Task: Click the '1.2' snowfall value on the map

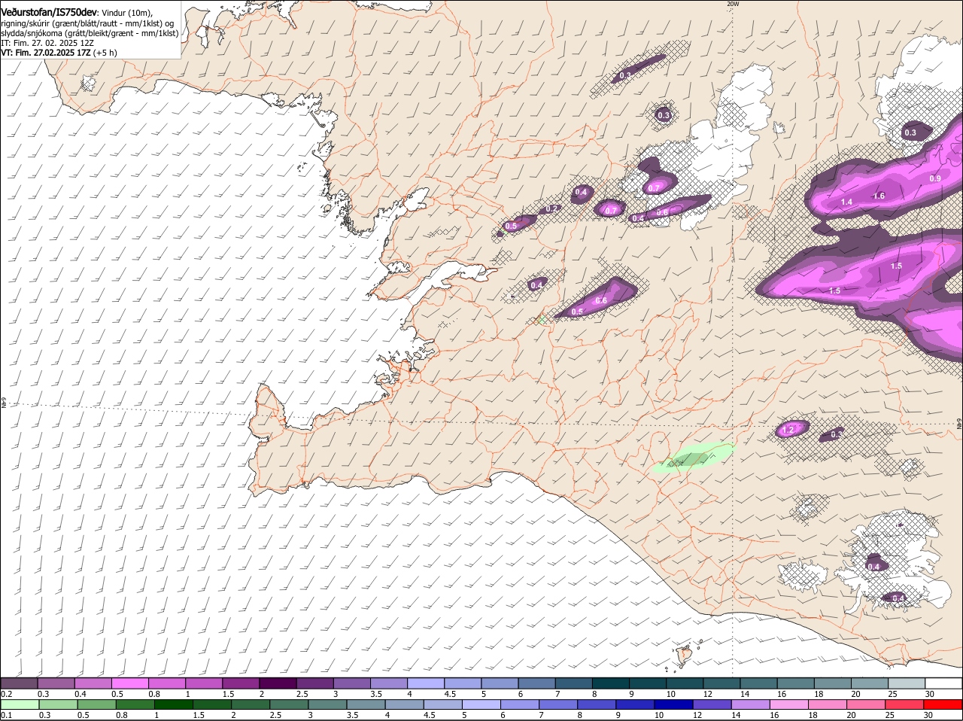Action: (x=788, y=430)
